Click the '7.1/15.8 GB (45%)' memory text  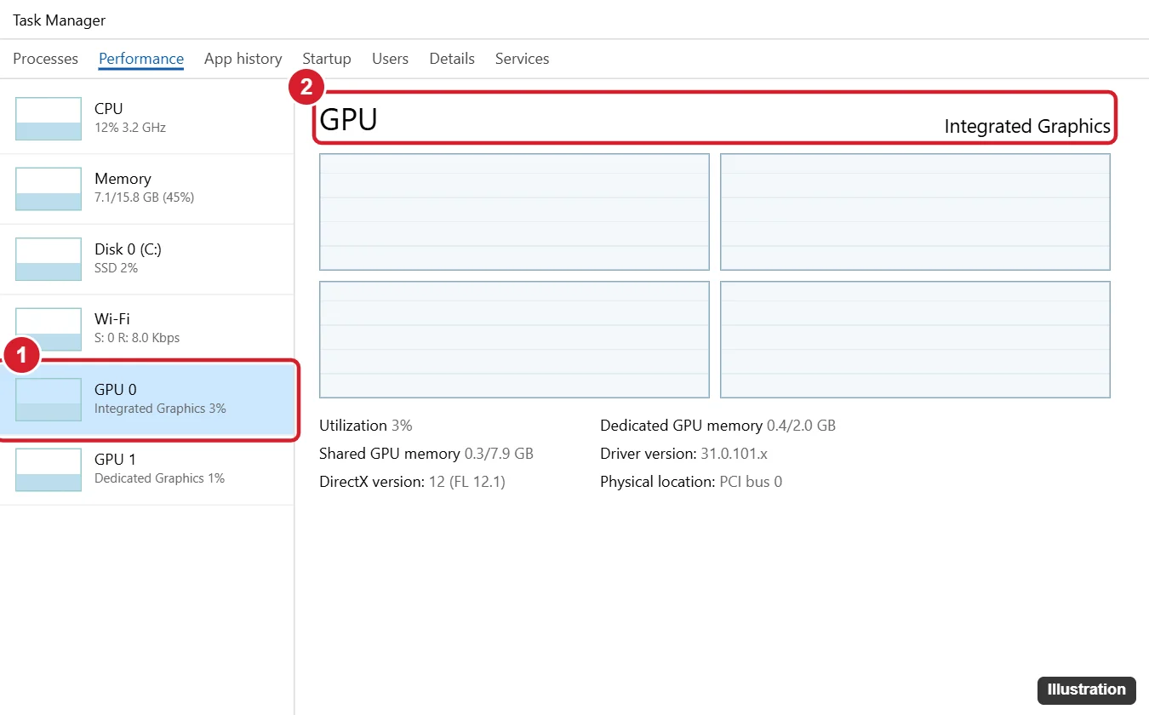pyautogui.click(x=145, y=197)
